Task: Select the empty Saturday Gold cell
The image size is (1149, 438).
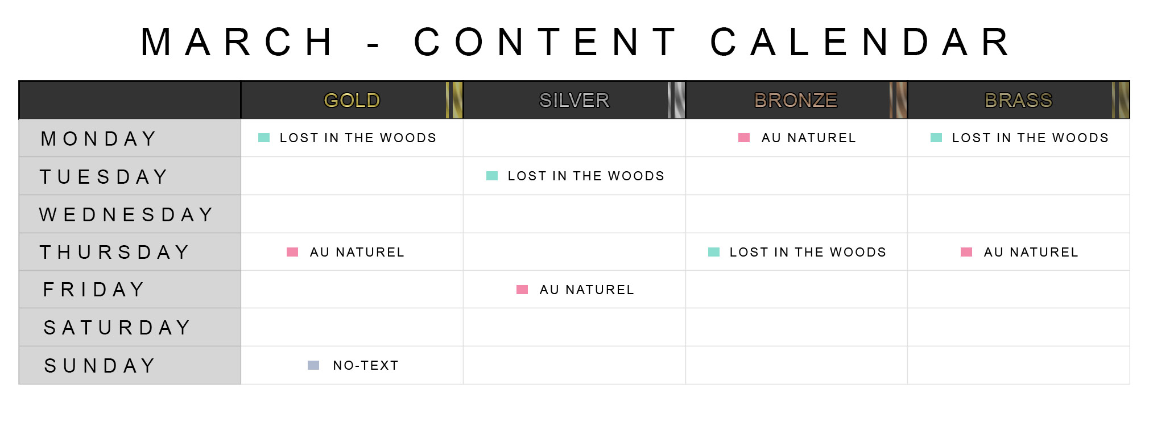Action: [352, 327]
